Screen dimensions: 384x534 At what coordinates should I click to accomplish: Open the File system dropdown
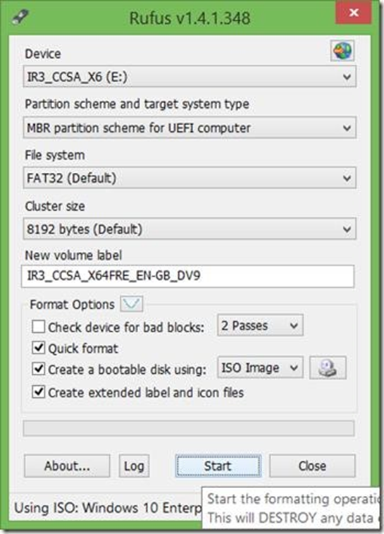pyautogui.click(x=190, y=178)
